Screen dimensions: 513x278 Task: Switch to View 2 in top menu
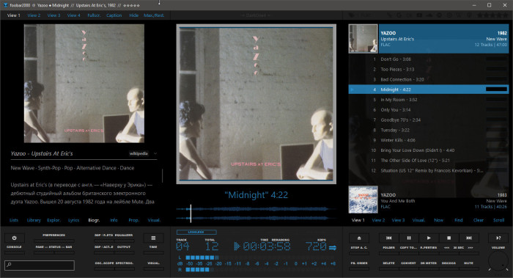(34, 15)
